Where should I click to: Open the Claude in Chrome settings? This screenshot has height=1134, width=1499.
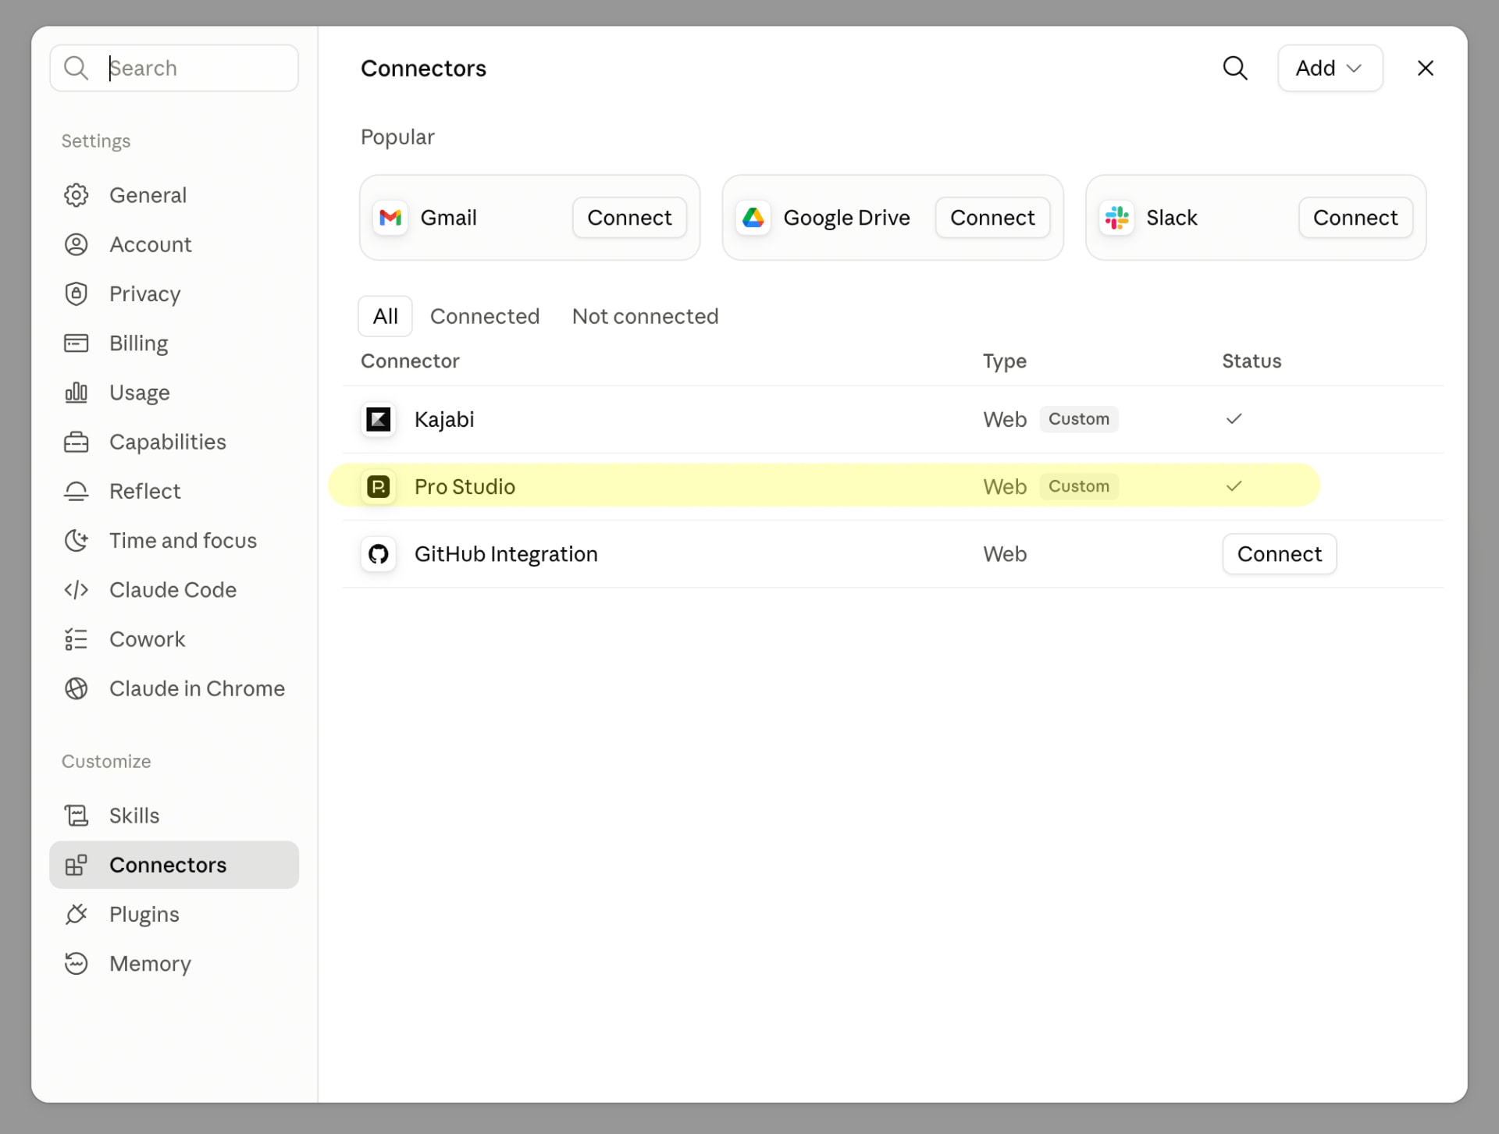pyautogui.click(x=174, y=688)
